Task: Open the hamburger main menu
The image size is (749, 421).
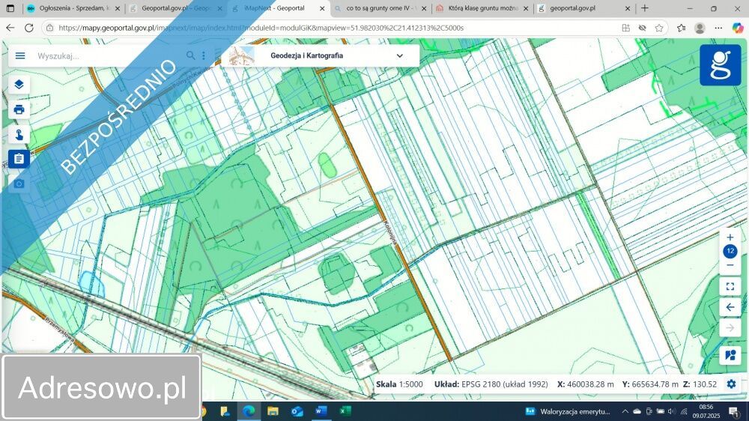Action: pos(20,55)
